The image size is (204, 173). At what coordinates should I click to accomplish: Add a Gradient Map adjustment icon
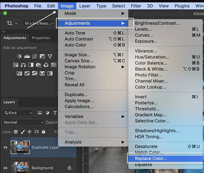50,74
